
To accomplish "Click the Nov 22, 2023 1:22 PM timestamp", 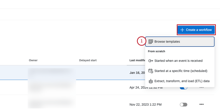I will 145,105.
